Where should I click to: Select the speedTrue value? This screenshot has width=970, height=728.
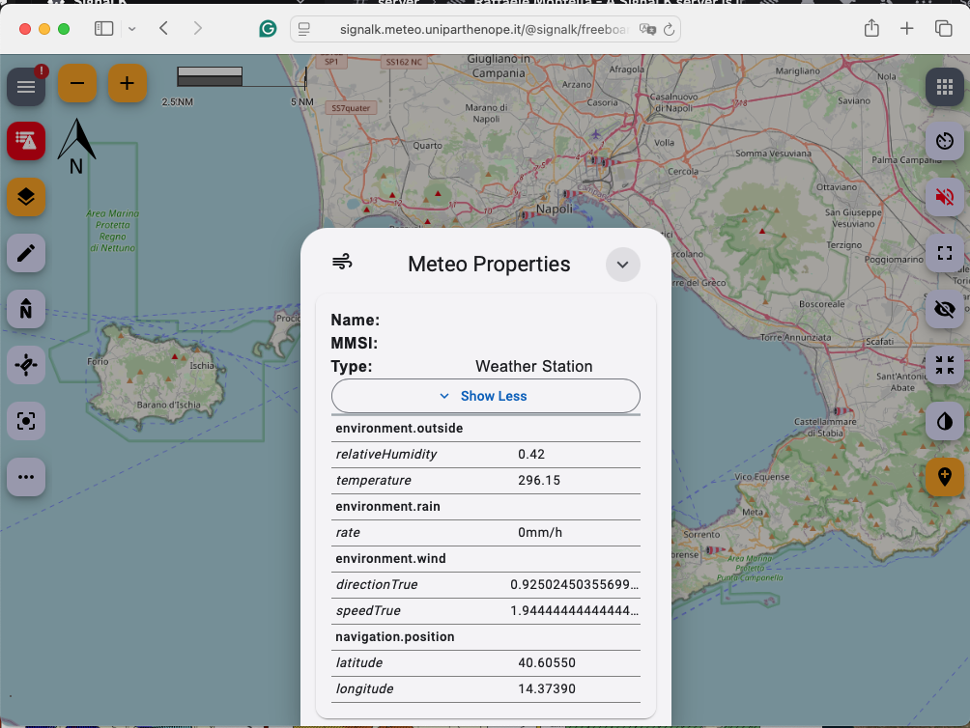click(x=574, y=610)
